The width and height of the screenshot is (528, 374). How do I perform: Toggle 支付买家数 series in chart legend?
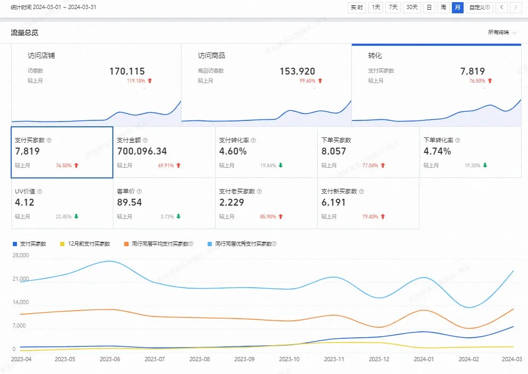33,244
